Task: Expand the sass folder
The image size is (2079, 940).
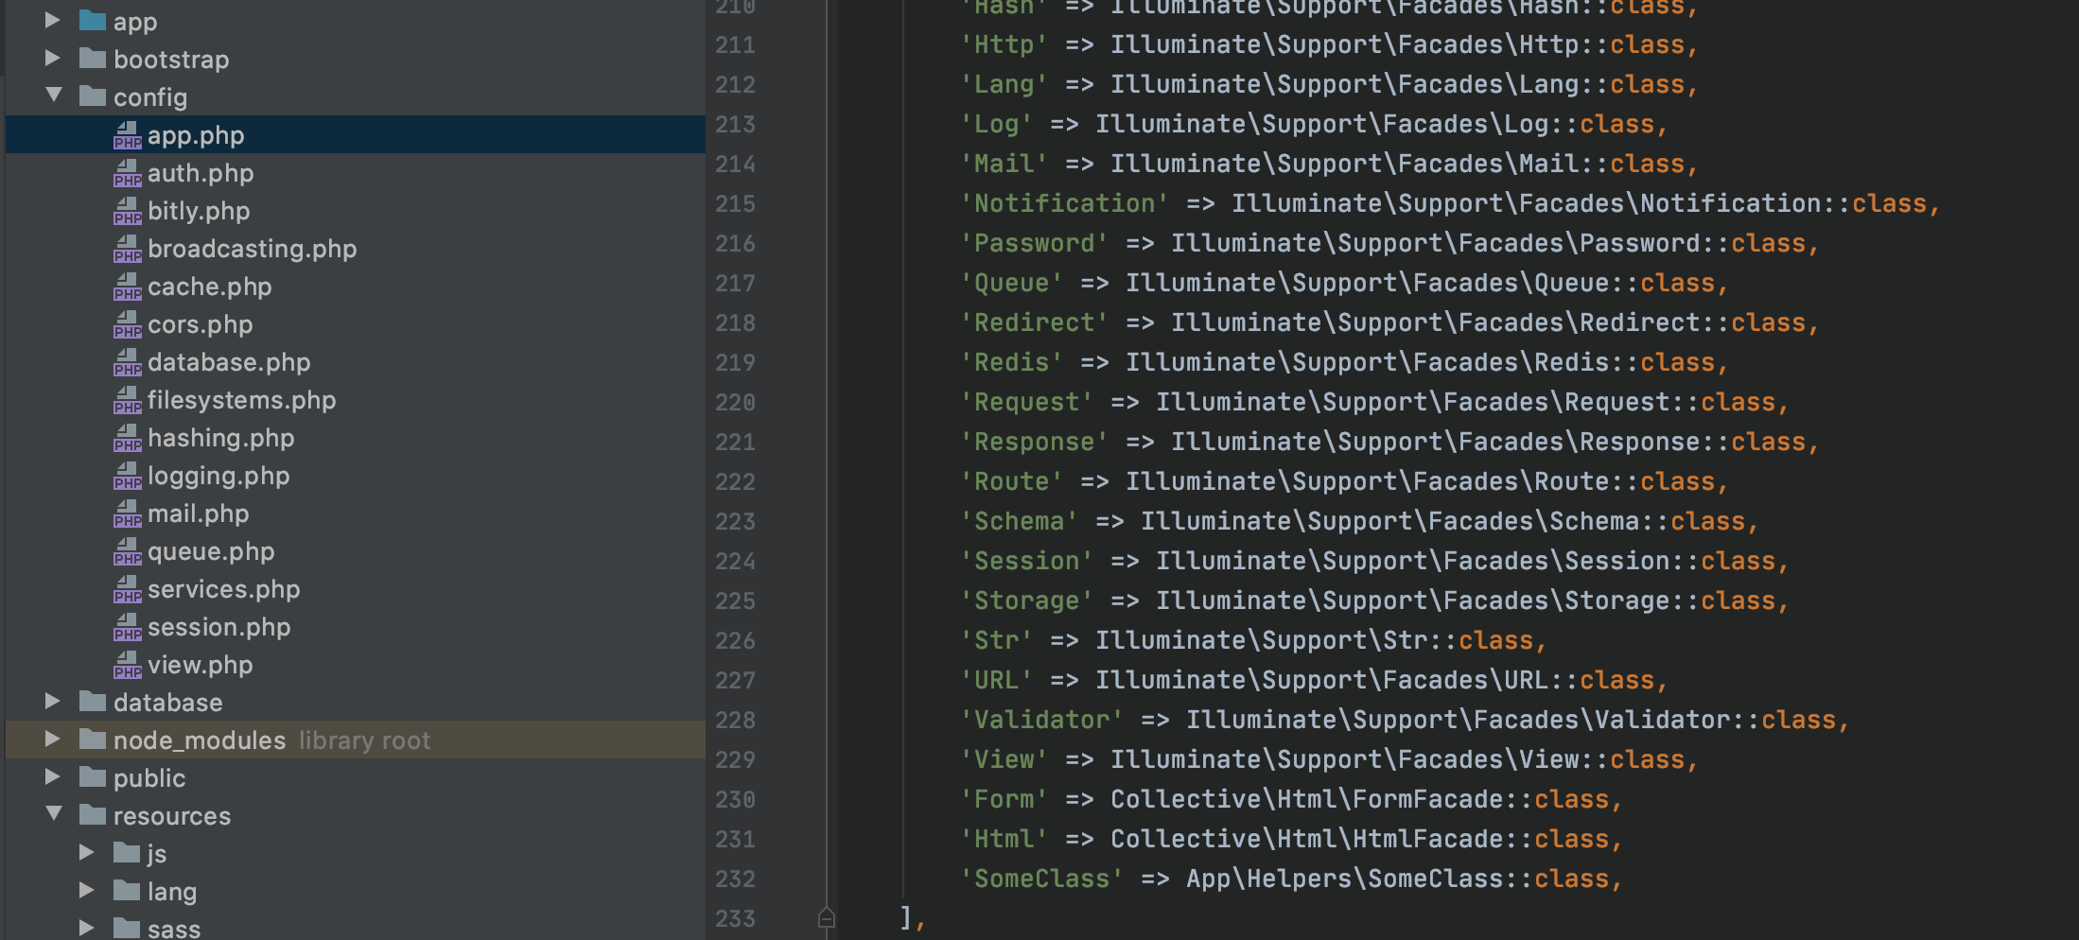Action: click(x=87, y=928)
